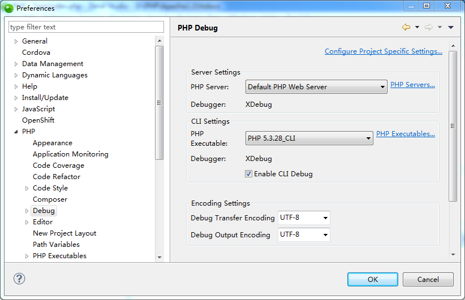Select the Editor label under PHP
This screenshot has width=465, height=300.
42,222
